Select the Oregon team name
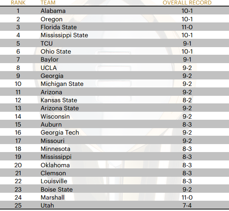 click(52, 19)
